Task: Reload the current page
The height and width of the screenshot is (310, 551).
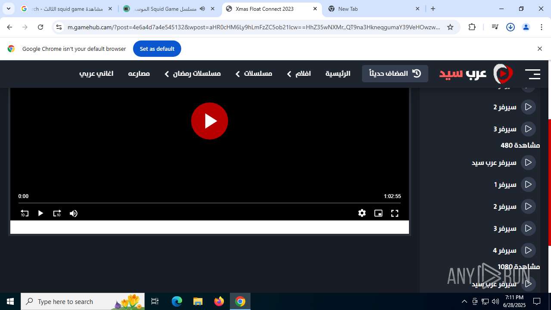Action: click(40, 27)
